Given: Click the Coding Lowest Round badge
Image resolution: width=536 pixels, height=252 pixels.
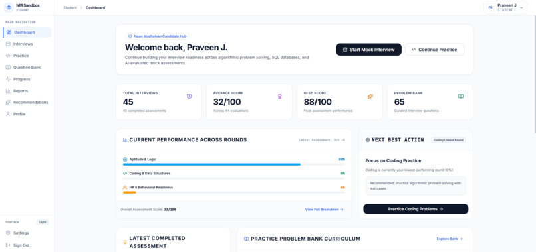Looking at the screenshot, I should click(448, 140).
